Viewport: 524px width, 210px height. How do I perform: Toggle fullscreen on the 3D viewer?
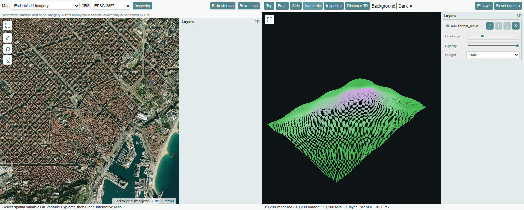(x=270, y=20)
